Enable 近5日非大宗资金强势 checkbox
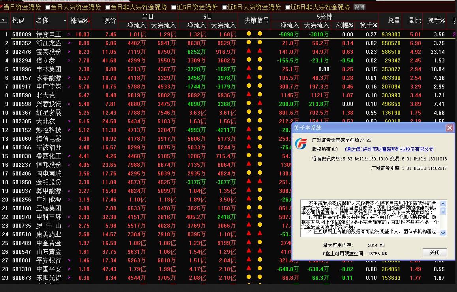 [x=287, y=7]
